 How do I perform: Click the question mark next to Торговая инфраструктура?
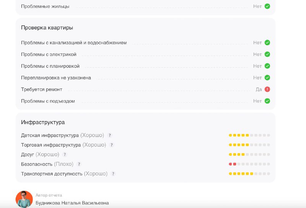(112, 145)
